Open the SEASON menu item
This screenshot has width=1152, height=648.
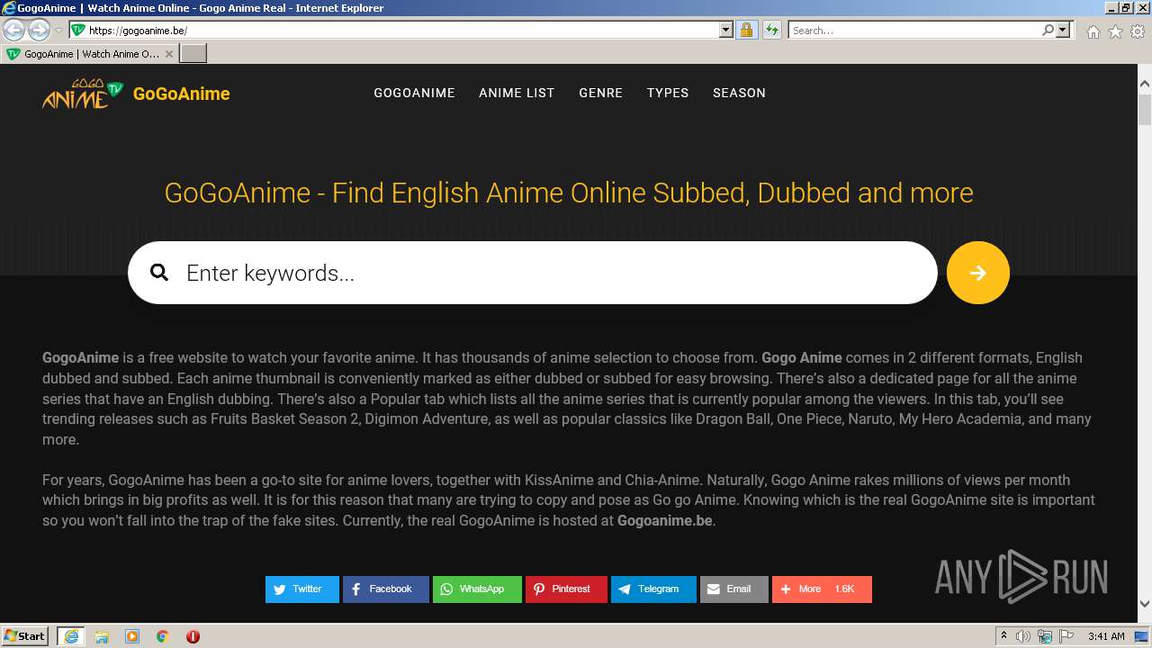pos(739,93)
